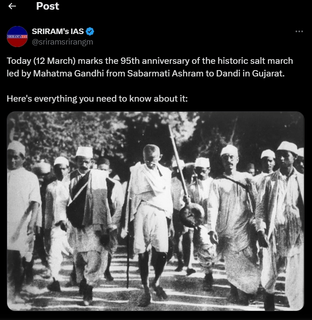The image size is (312, 320).
Task: Open the salt march photograph
Action: (x=156, y=211)
